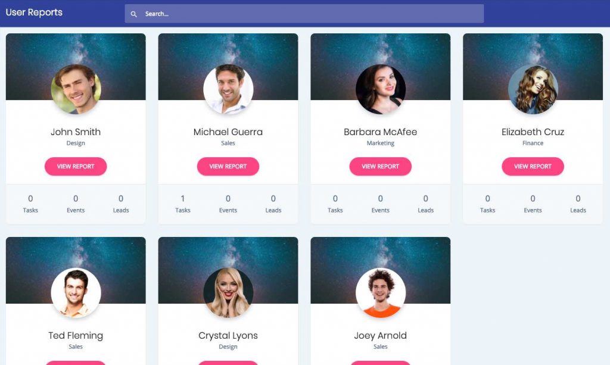View report for Barbara McAfee

[381, 166]
